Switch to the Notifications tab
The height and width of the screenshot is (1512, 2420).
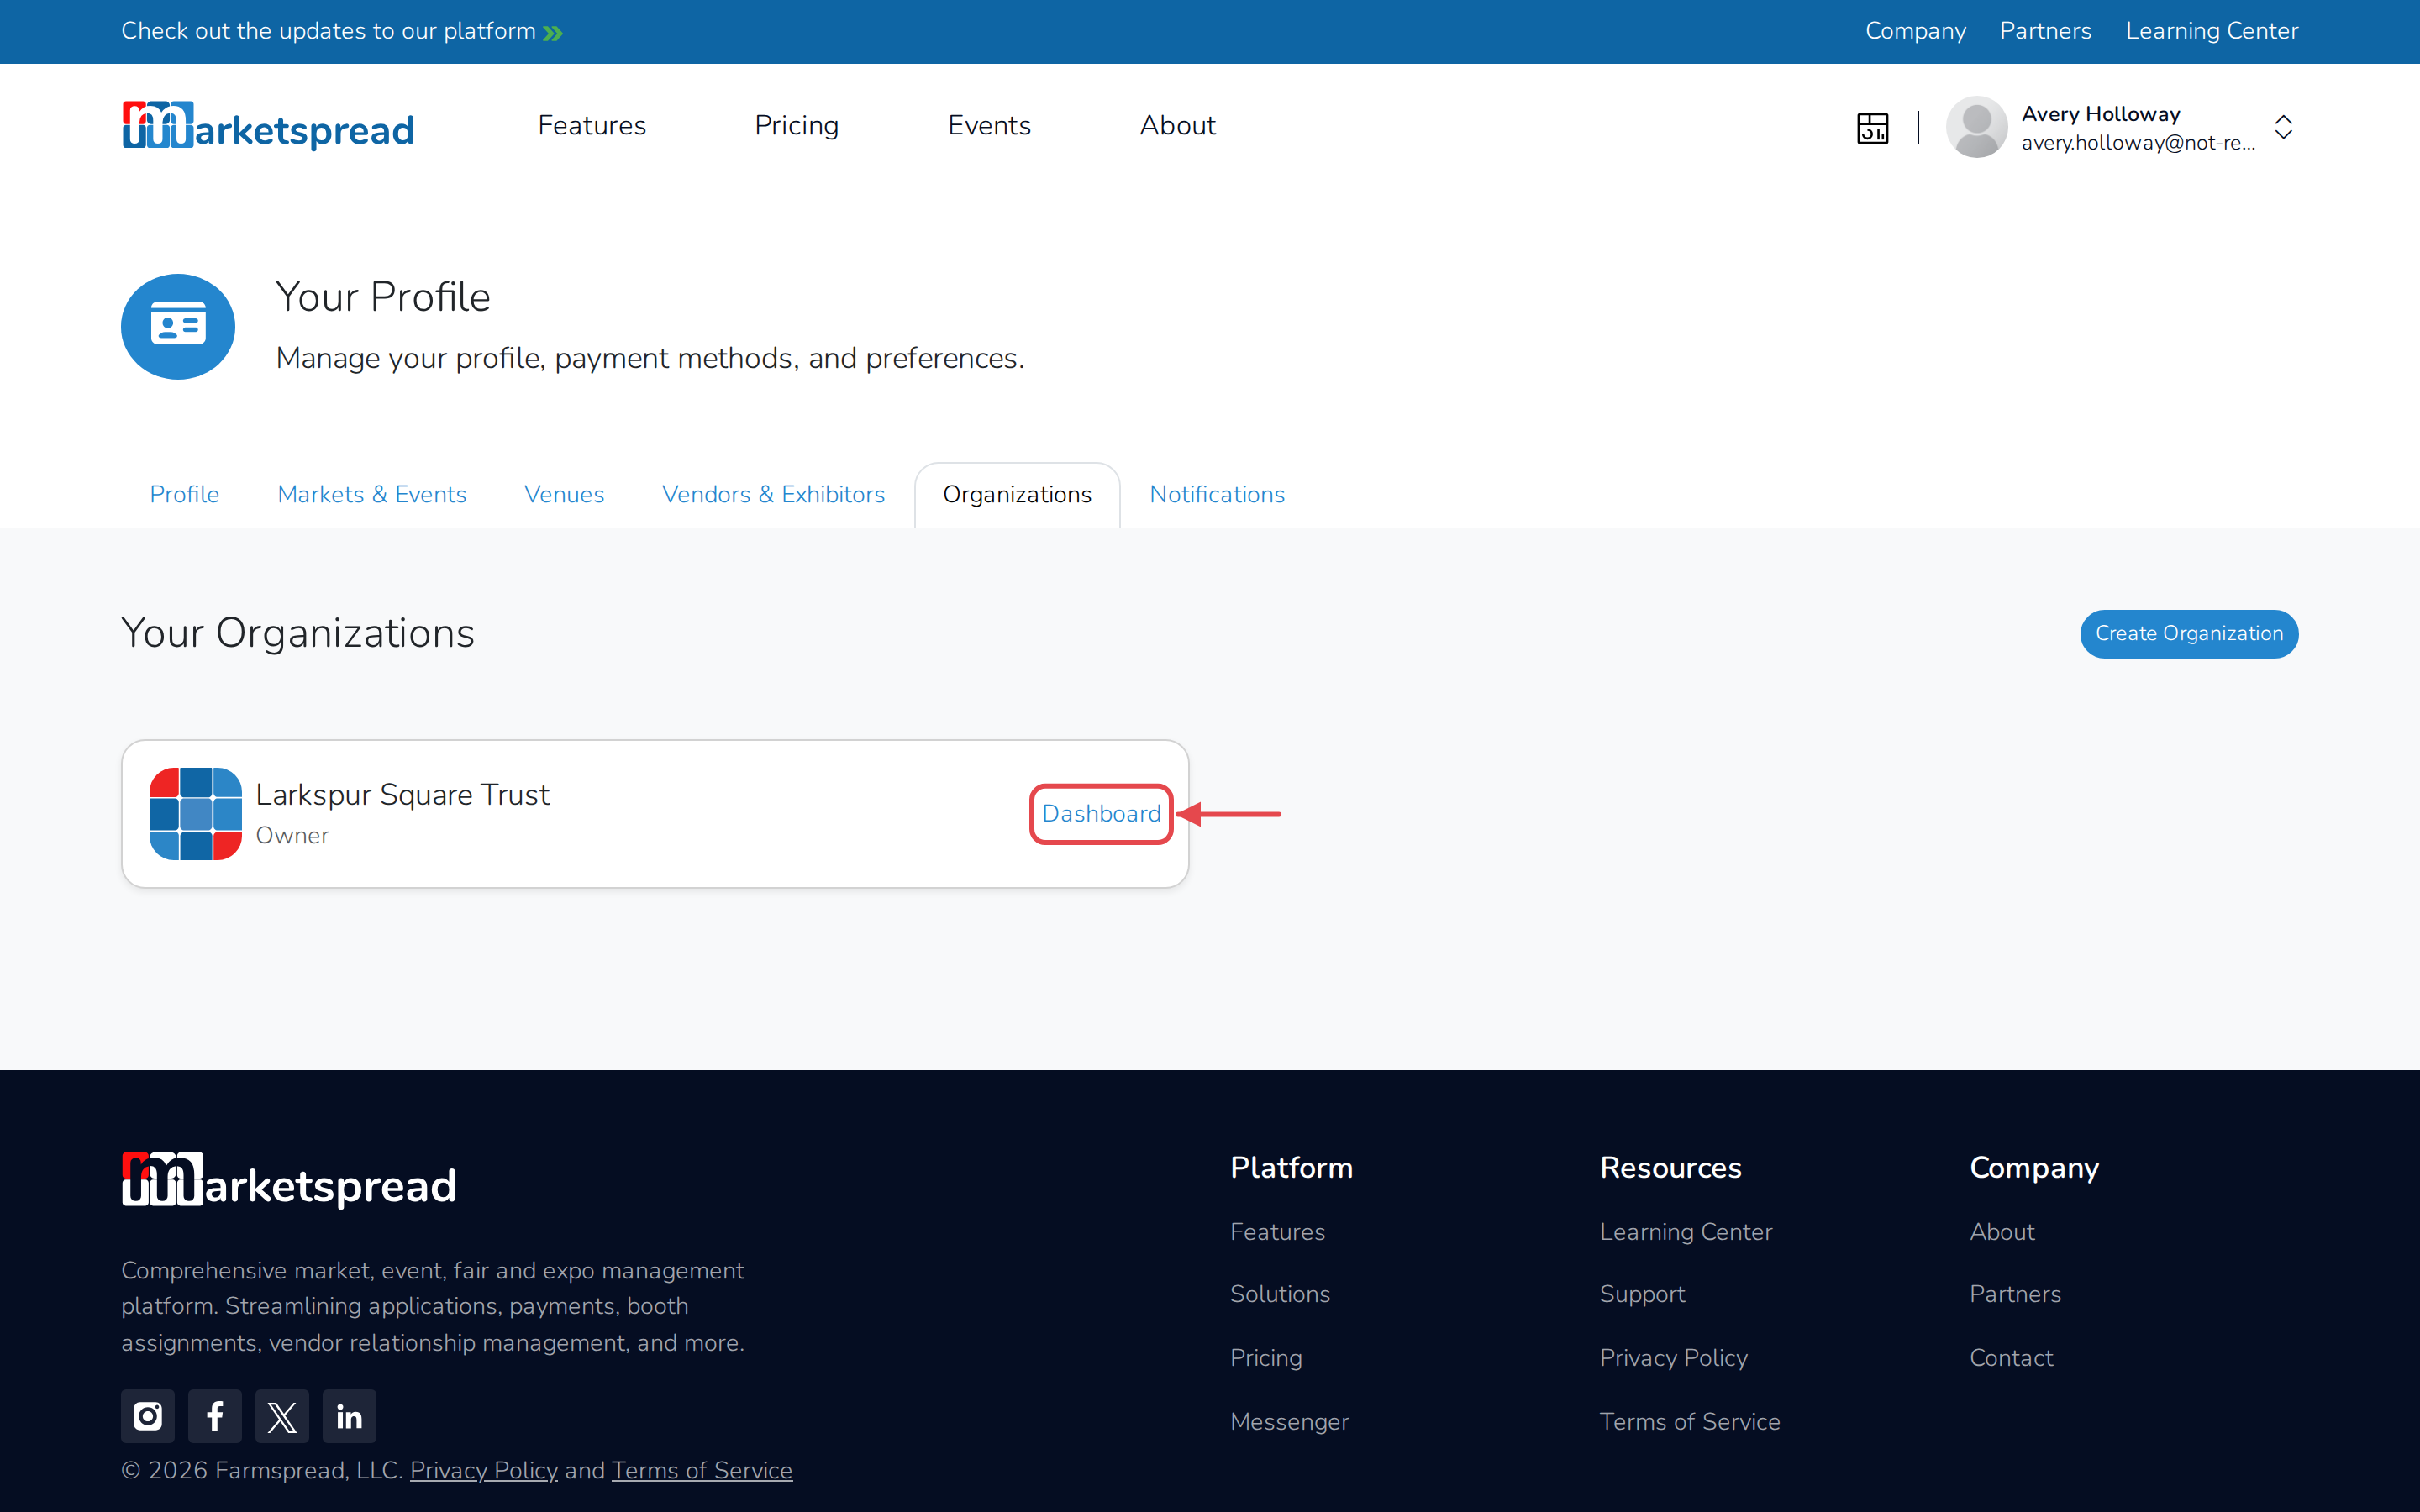(x=1217, y=494)
